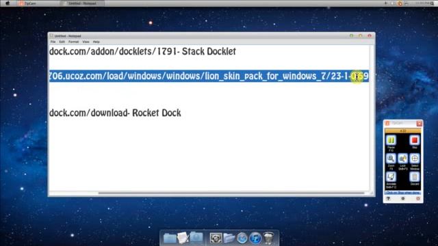Maximize the Notepad window
Viewport: 438px width, 246px height.
361,36
